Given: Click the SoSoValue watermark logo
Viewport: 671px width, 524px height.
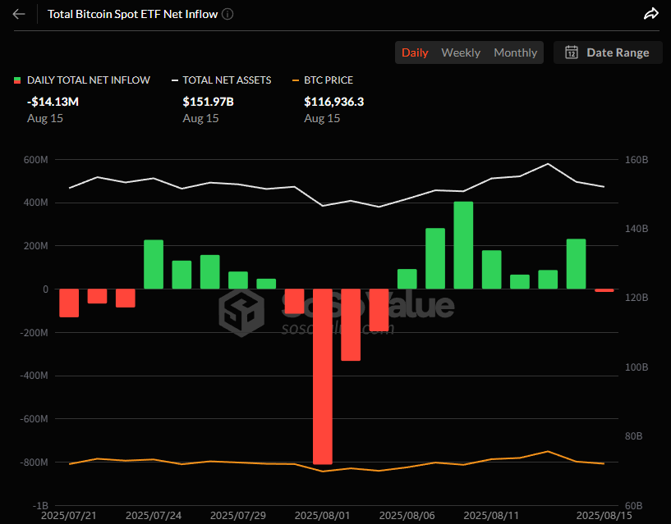Looking at the screenshot, I should pyautogui.click(x=241, y=311).
